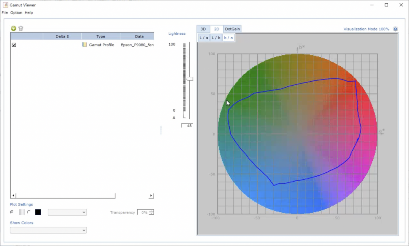Click the panel splitter handle dots

[161, 130]
